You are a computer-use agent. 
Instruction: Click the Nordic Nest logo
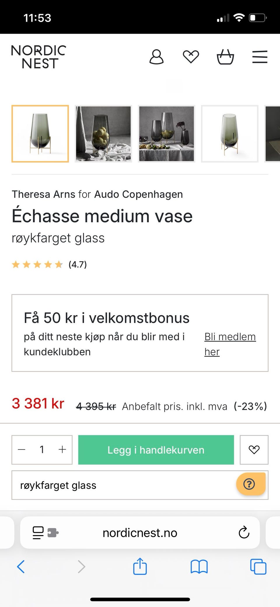pos(38,57)
